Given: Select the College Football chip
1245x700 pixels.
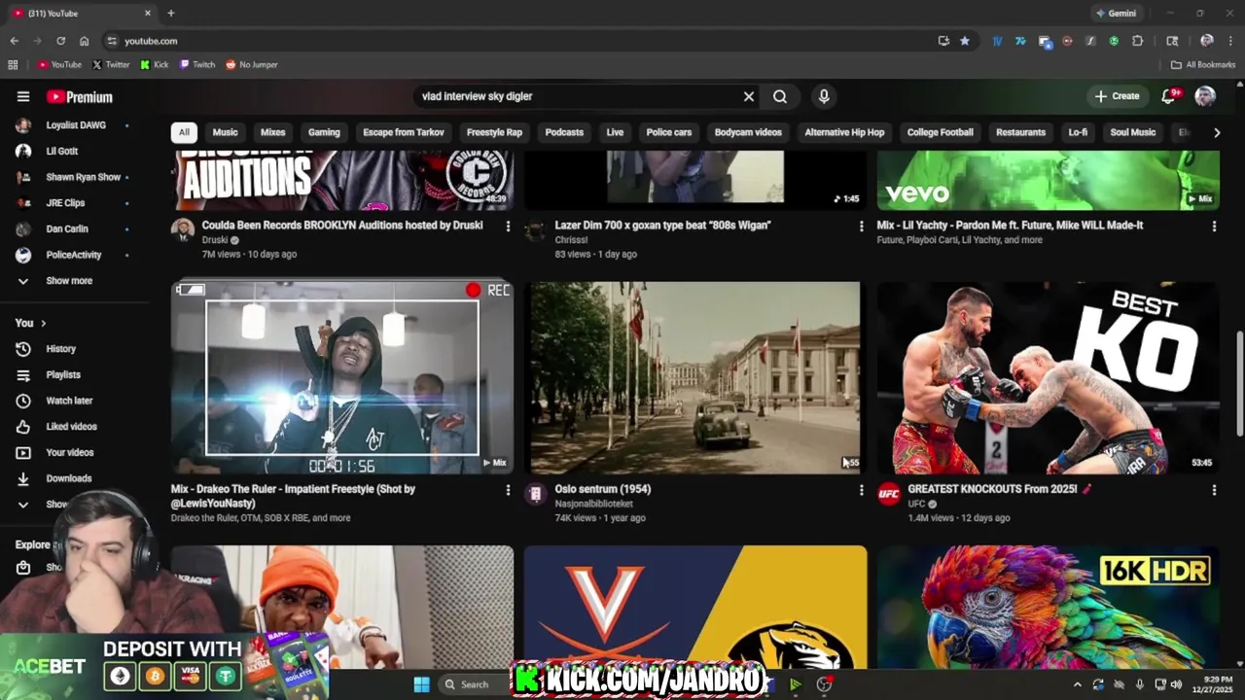Looking at the screenshot, I should coord(940,132).
